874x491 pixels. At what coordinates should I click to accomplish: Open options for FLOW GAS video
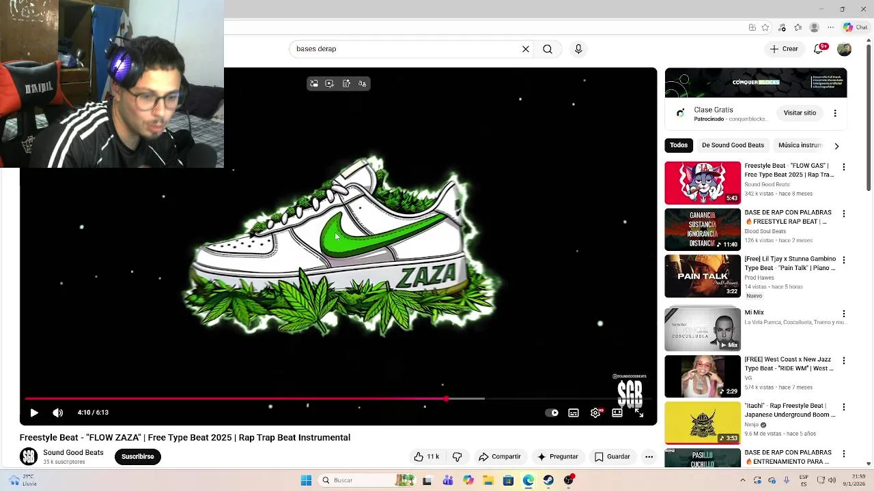pos(844,167)
